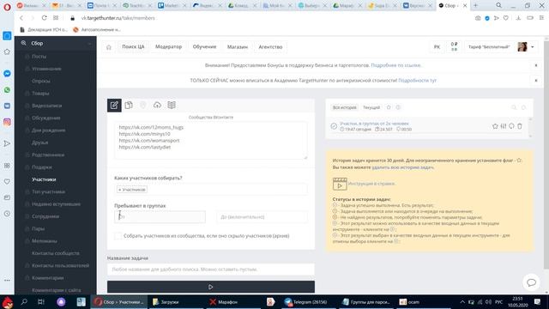Click the paste-from-clipboard toolbar icon
549x309 pixels.
point(129,105)
